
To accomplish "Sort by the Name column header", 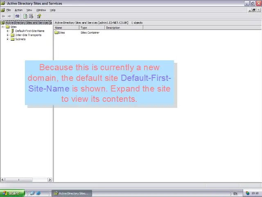I will 66,27.
